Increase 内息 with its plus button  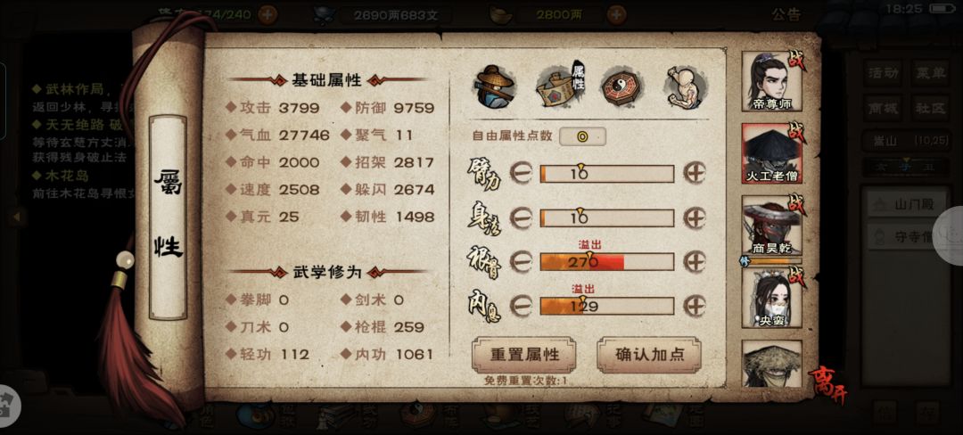pos(695,306)
